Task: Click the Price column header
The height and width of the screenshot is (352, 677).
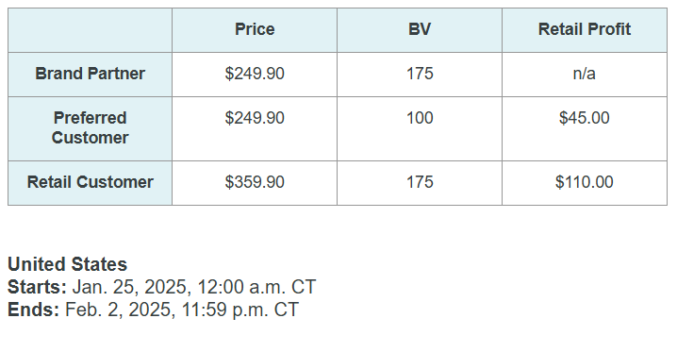Action: pyautogui.click(x=255, y=29)
